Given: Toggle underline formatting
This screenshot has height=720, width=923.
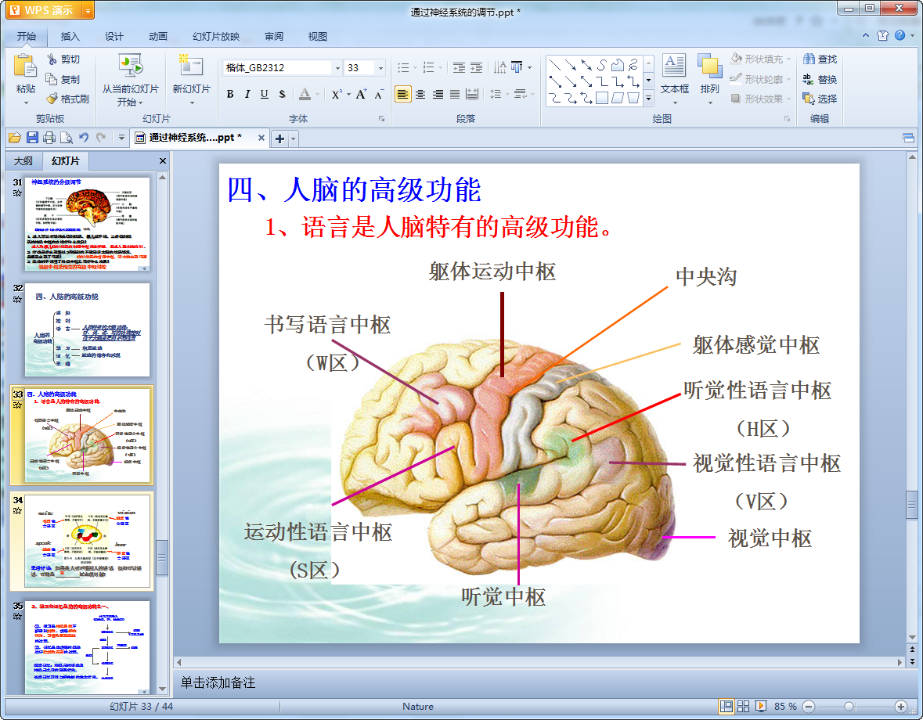Looking at the screenshot, I should click(x=265, y=94).
